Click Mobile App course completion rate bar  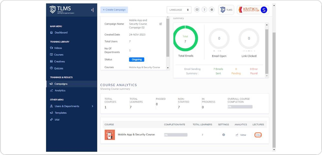(176, 135)
